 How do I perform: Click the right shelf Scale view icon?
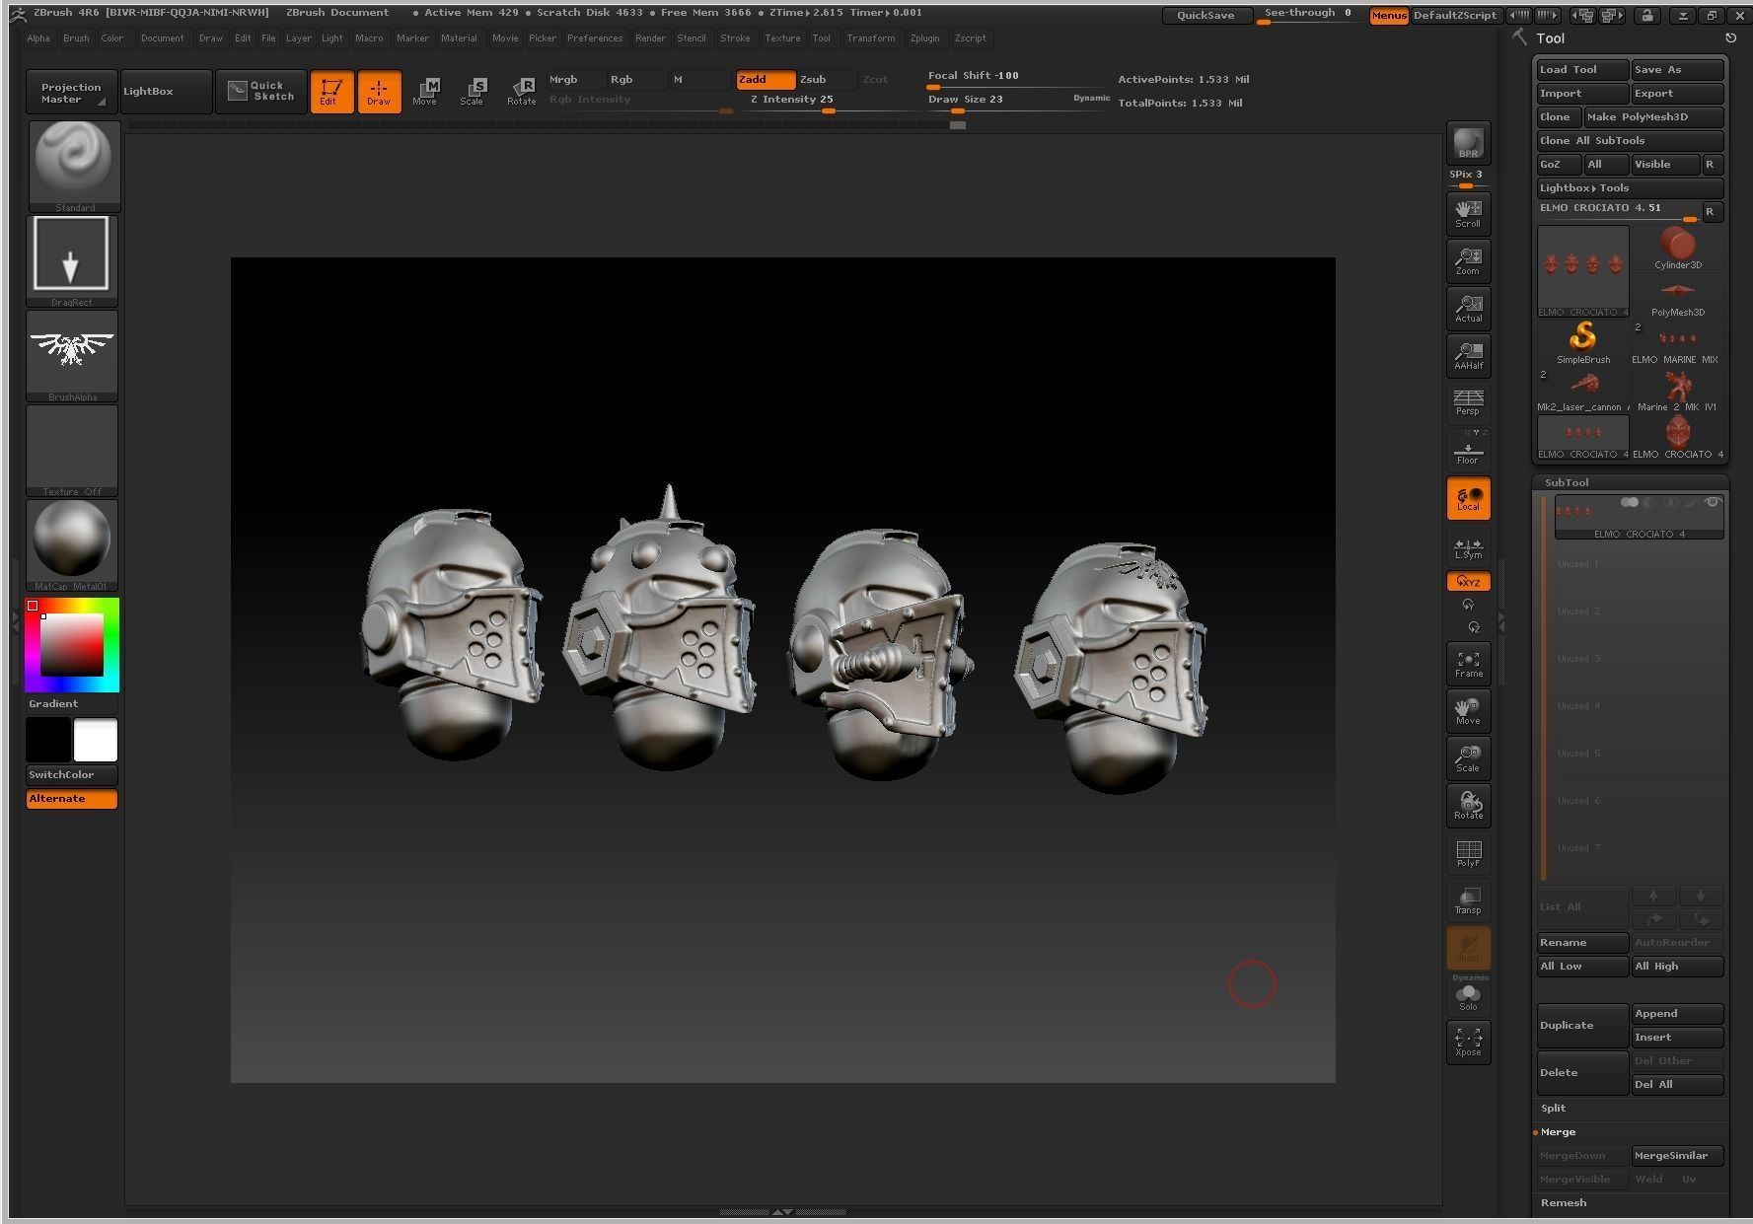point(1468,757)
